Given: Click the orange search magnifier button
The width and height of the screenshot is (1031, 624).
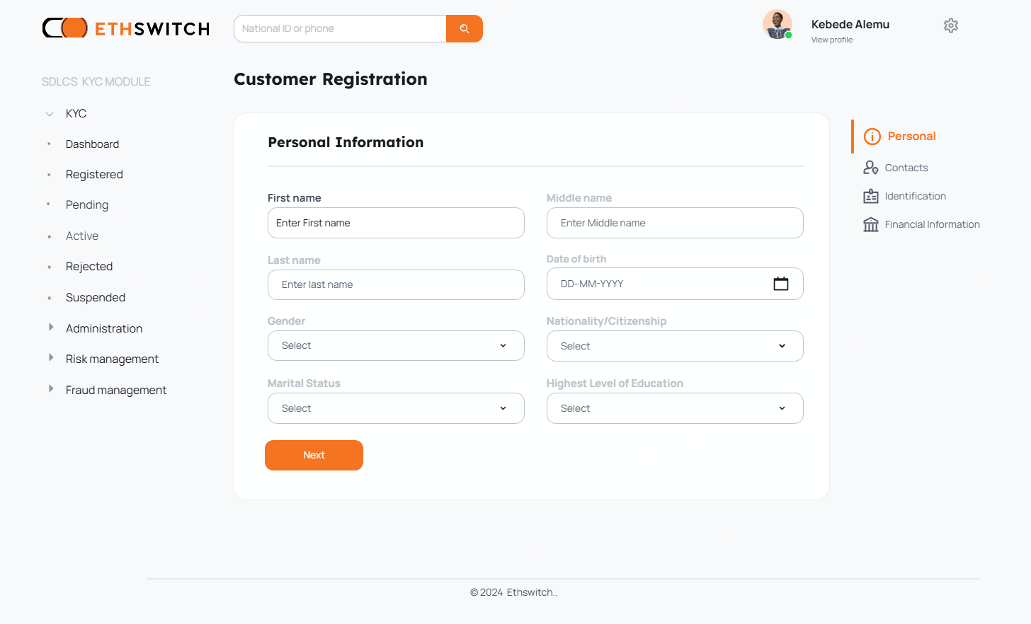Looking at the screenshot, I should [465, 29].
